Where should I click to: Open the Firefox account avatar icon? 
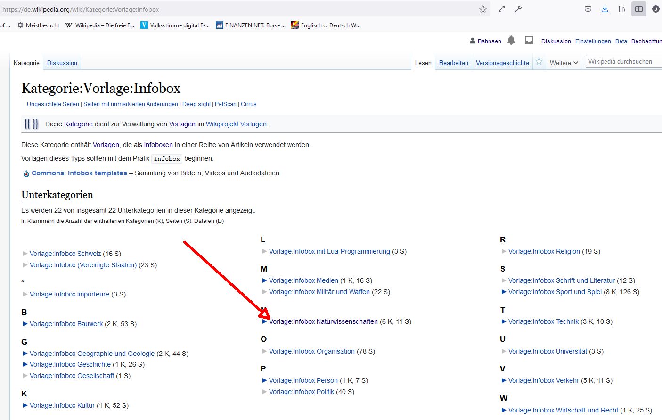coord(656,9)
